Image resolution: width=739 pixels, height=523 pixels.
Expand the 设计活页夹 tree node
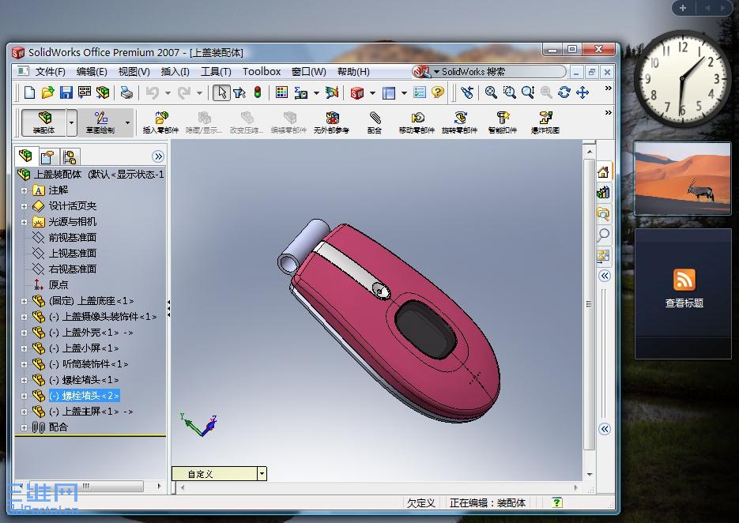(24, 206)
